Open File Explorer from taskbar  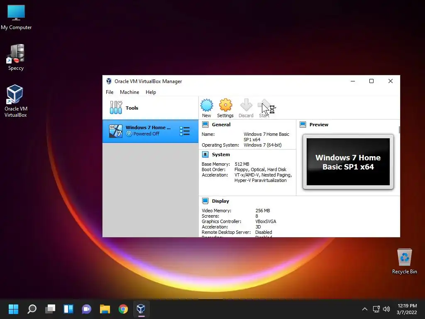[x=105, y=309]
